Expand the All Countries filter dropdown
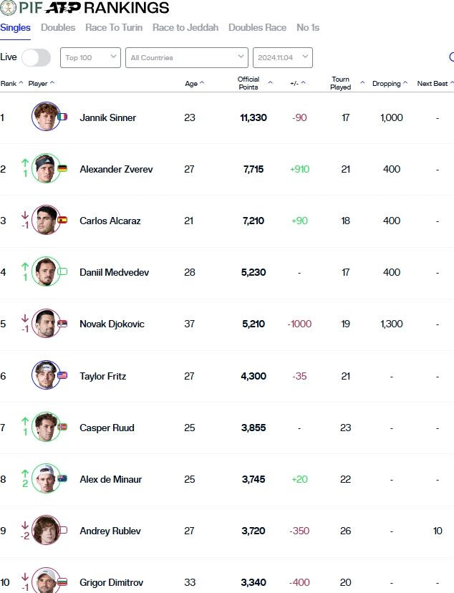454x593 pixels. 186,57
